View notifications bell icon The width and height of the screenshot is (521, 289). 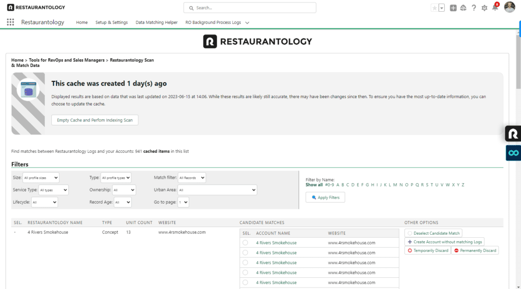[x=495, y=8]
